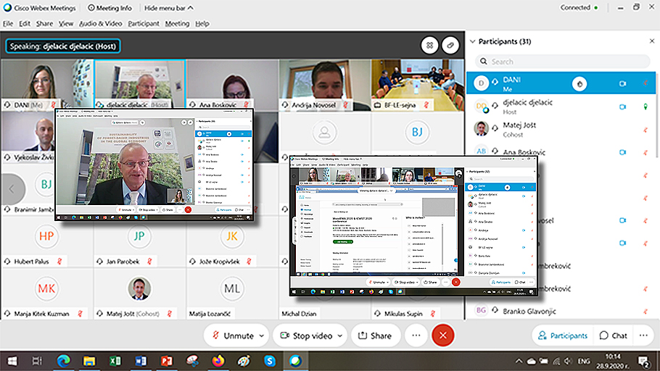660x371 pixels.
Task: Toggle the camera icon in DANI row
Action: click(622, 84)
